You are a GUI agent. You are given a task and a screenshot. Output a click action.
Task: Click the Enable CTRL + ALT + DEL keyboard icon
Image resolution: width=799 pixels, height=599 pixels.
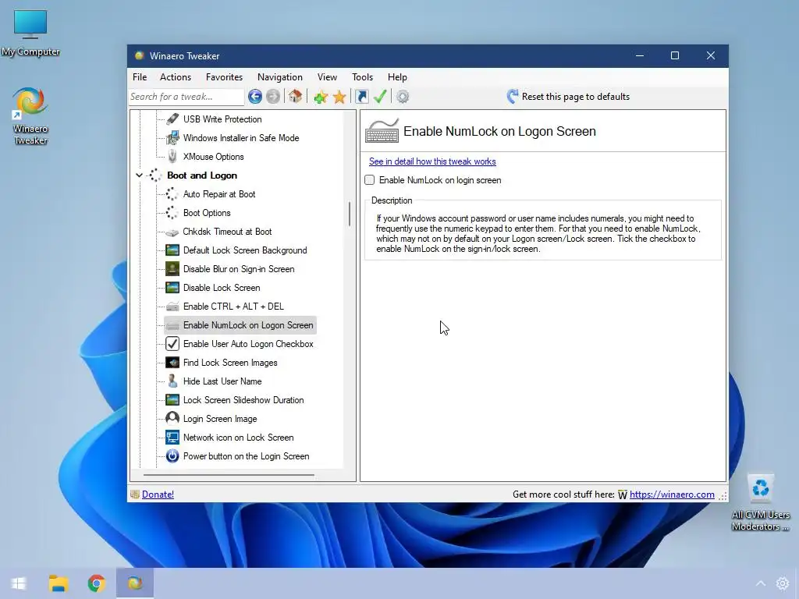tap(172, 307)
